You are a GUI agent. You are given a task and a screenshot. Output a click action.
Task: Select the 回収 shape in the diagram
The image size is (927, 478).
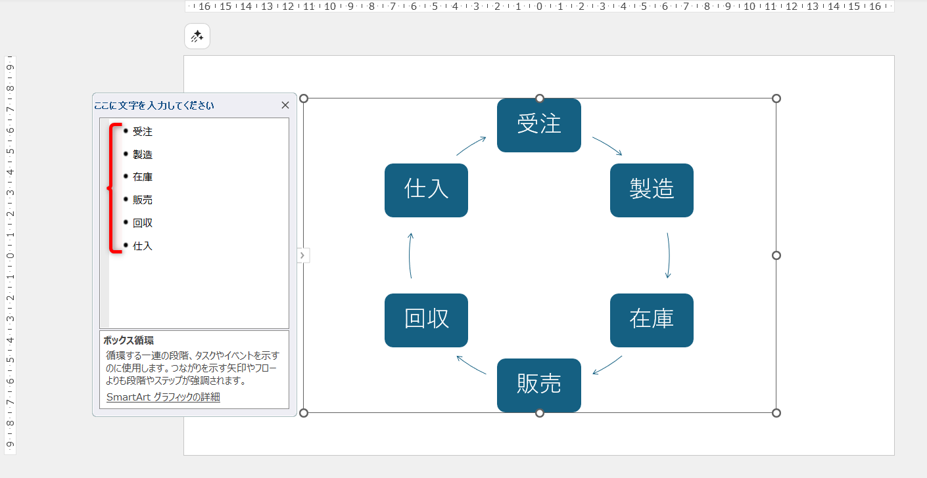coord(426,320)
